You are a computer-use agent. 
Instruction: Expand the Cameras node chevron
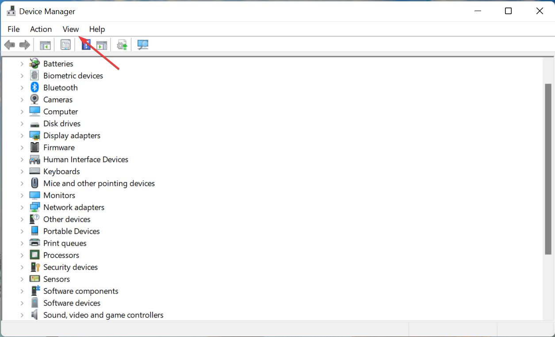[22, 100]
